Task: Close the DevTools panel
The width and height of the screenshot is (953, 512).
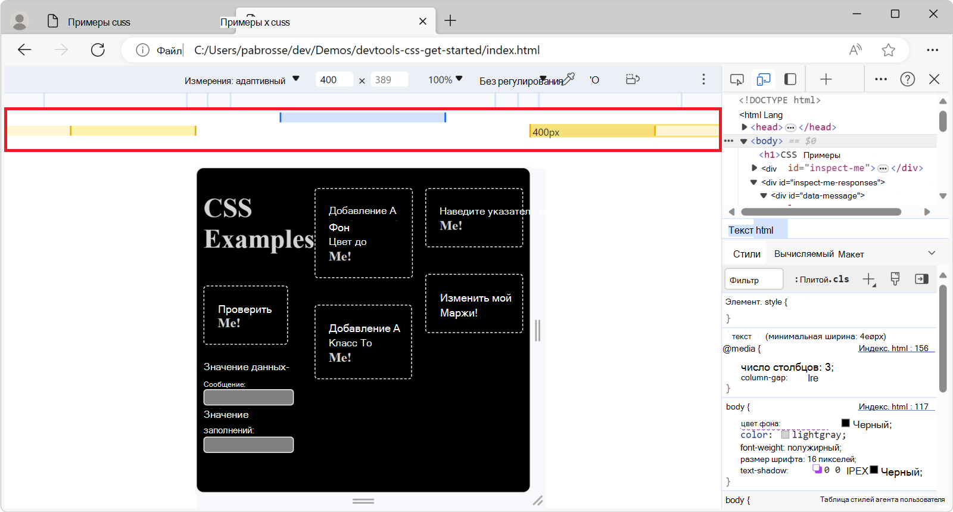Action: [x=935, y=79]
